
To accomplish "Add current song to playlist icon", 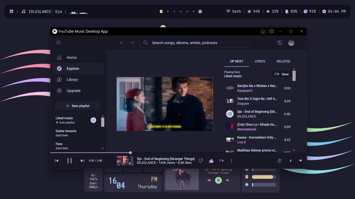I will pos(221,161).
